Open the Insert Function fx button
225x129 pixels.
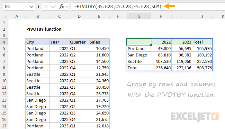click(62, 6)
